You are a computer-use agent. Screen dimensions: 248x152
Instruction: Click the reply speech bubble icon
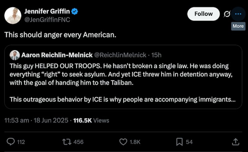[x=11, y=142]
